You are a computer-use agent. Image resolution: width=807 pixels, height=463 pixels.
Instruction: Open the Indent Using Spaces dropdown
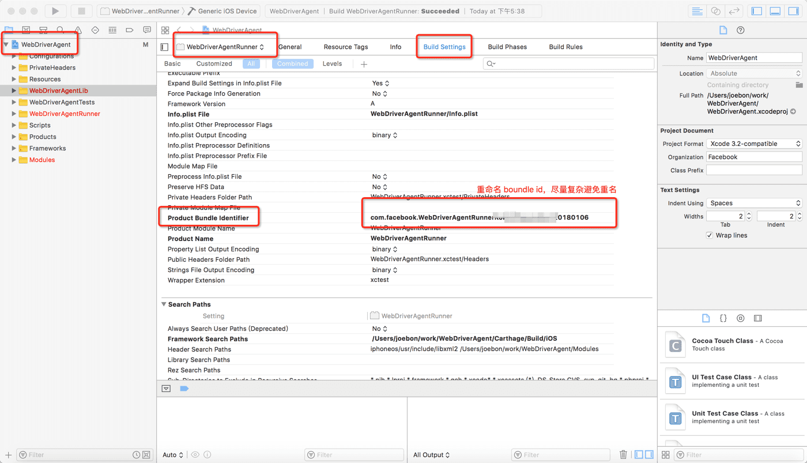click(x=755, y=203)
